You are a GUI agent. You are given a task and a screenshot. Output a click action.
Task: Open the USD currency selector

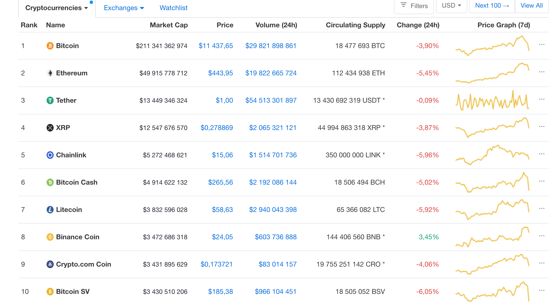coord(451,6)
